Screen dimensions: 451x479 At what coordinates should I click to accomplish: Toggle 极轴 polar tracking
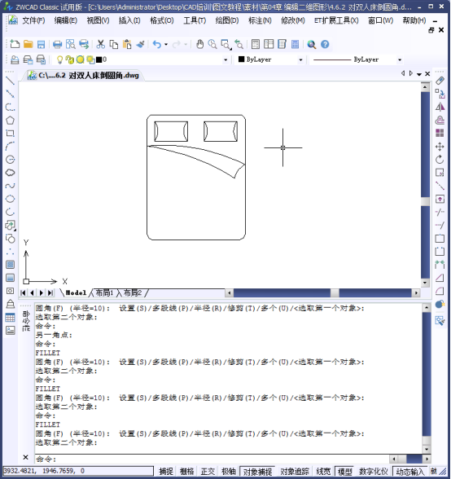point(229,472)
